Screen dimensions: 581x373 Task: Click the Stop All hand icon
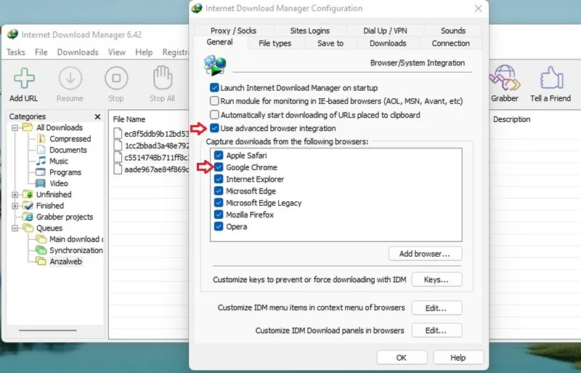(163, 78)
